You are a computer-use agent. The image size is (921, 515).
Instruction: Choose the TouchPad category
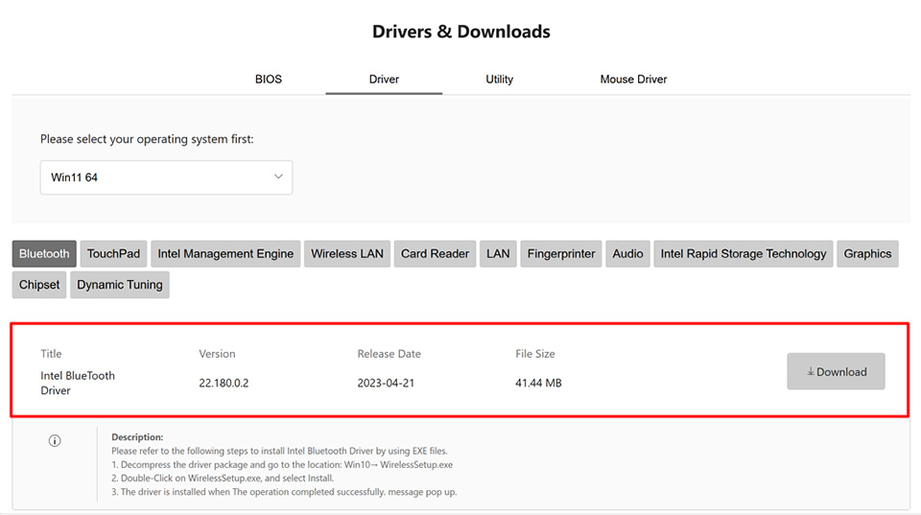point(113,254)
